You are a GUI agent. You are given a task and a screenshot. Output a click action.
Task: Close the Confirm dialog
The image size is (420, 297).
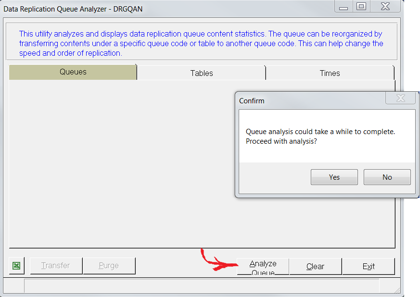[x=400, y=98]
